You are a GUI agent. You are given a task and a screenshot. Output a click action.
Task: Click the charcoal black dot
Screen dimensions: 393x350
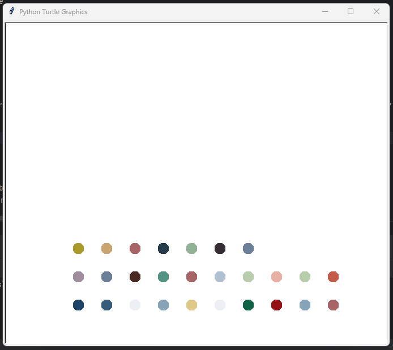click(220, 249)
